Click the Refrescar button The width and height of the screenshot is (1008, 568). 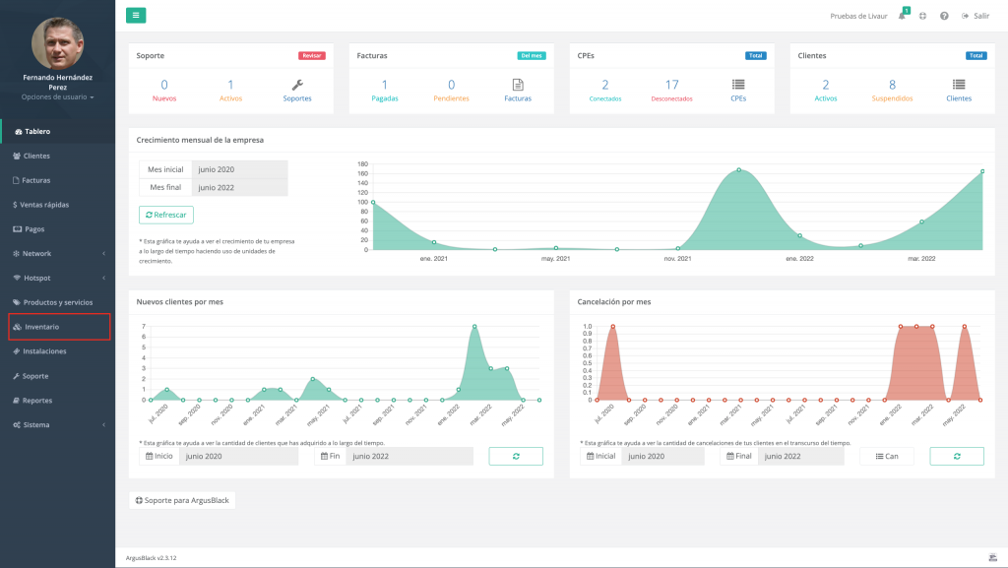pyautogui.click(x=166, y=215)
